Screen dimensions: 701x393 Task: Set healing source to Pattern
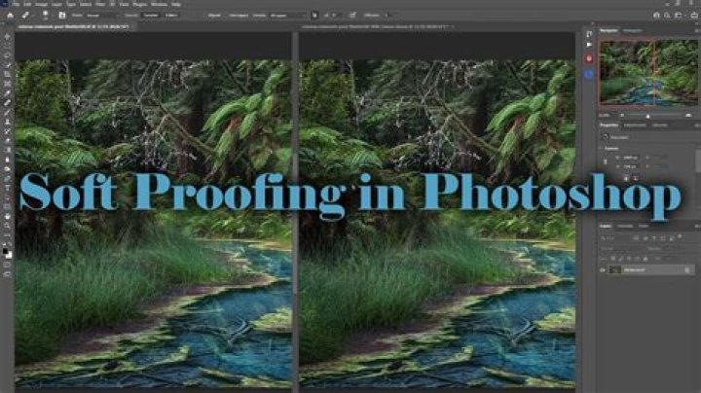[171, 16]
